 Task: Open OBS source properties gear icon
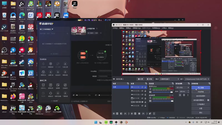point(139,114)
